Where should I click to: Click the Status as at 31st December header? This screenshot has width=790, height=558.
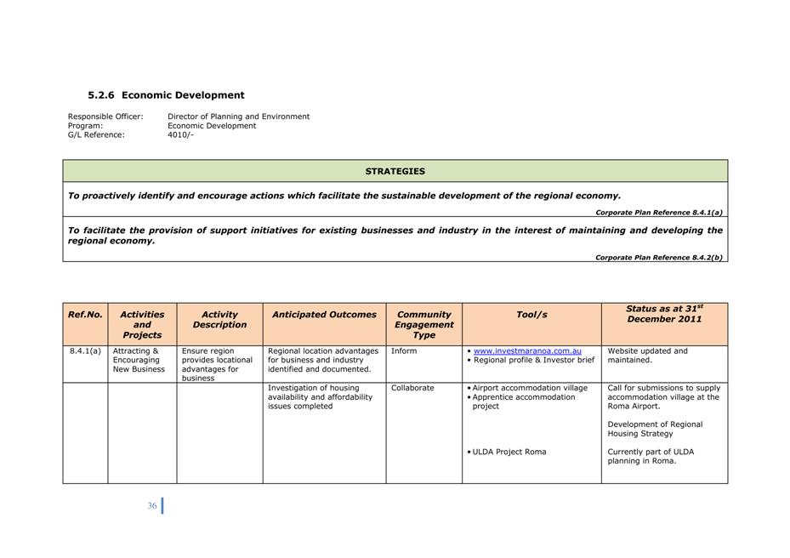click(664, 314)
